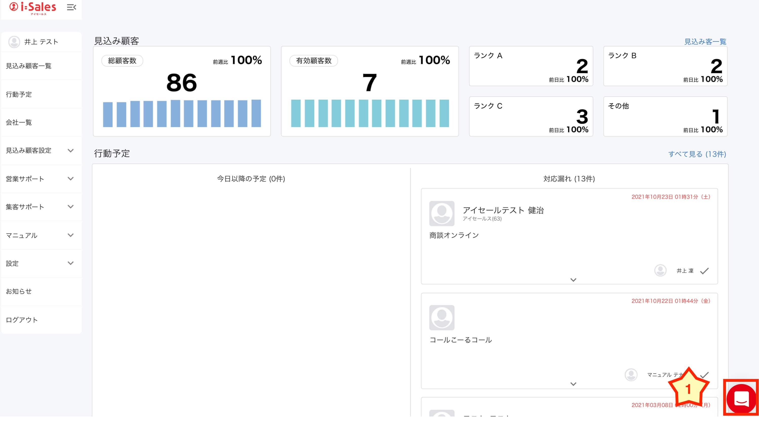Open 見込み顧客一覧 in sidebar
Screen dimensions: 759x427
pyautogui.click(x=29, y=66)
